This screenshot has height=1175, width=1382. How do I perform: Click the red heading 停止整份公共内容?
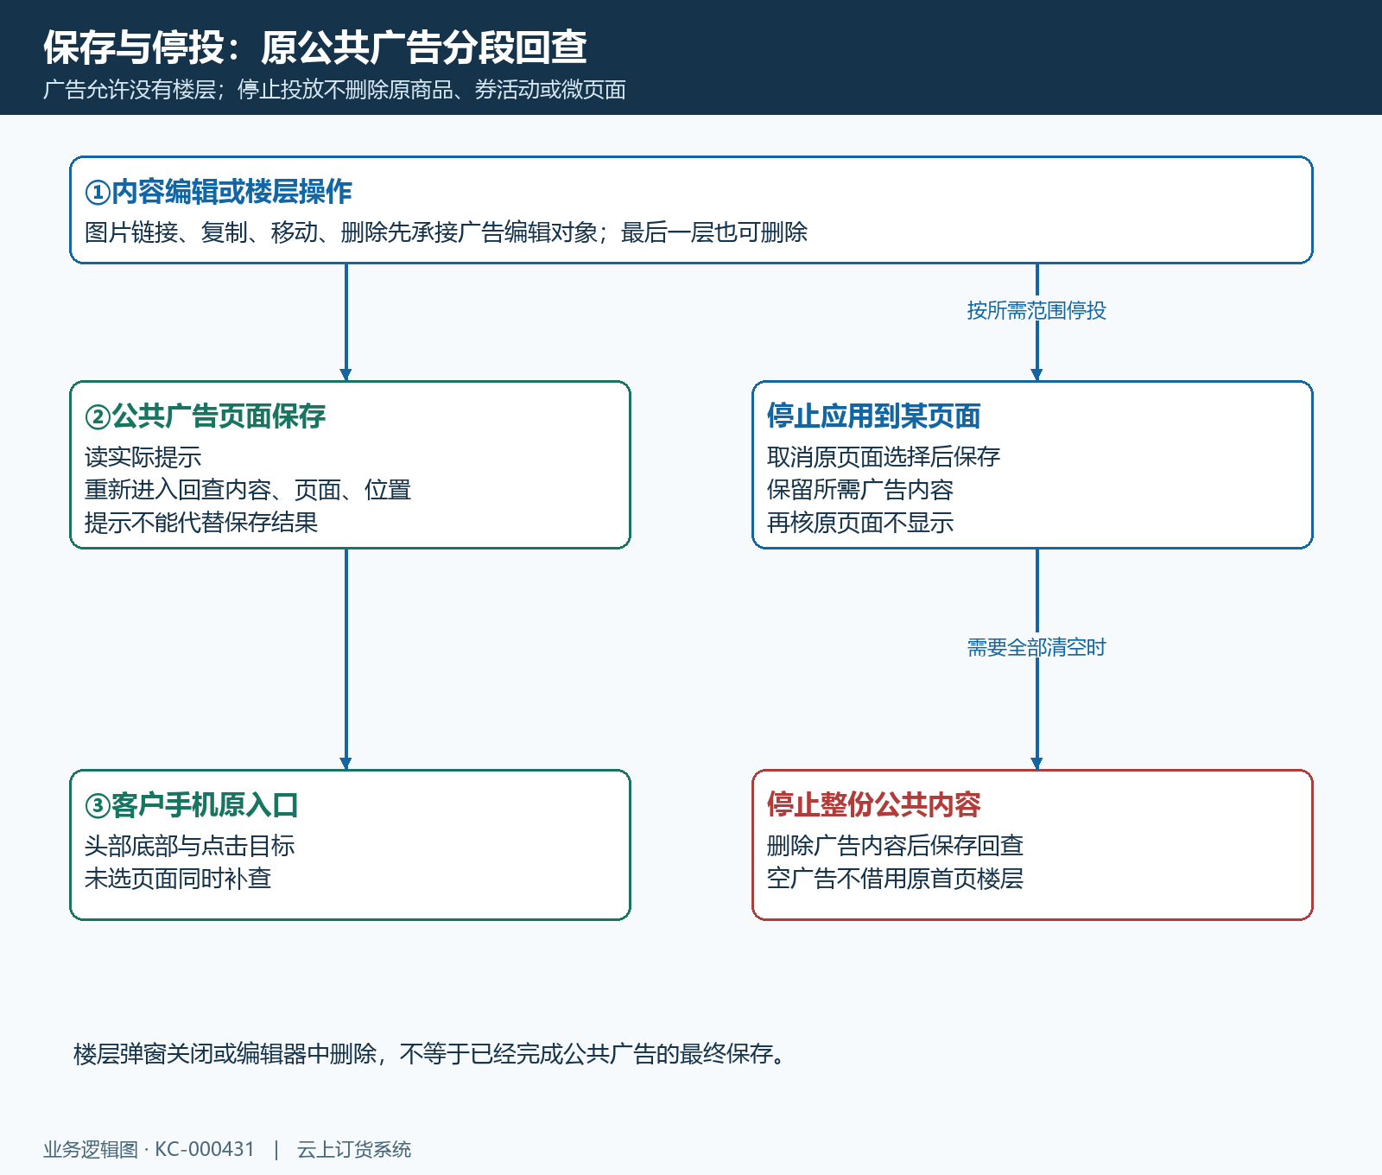[874, 805]
